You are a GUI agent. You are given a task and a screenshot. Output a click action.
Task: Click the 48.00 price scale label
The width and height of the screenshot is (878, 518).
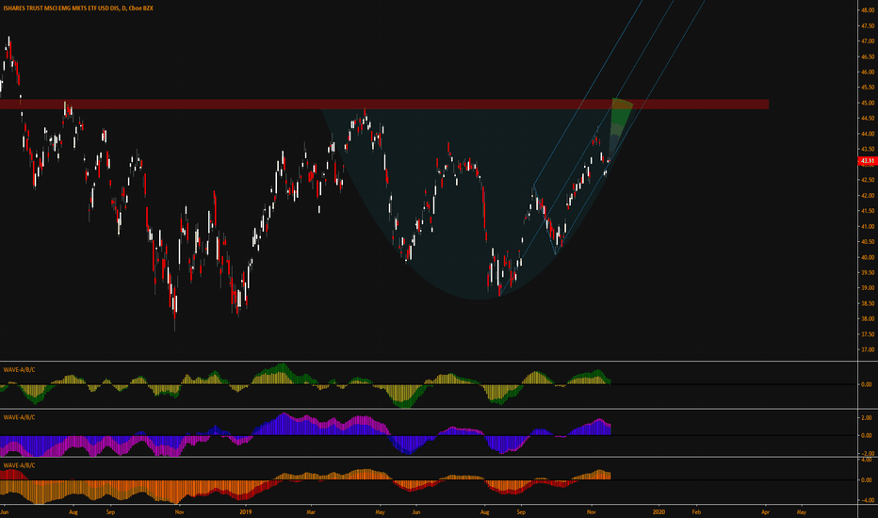[x=869, y=10]
